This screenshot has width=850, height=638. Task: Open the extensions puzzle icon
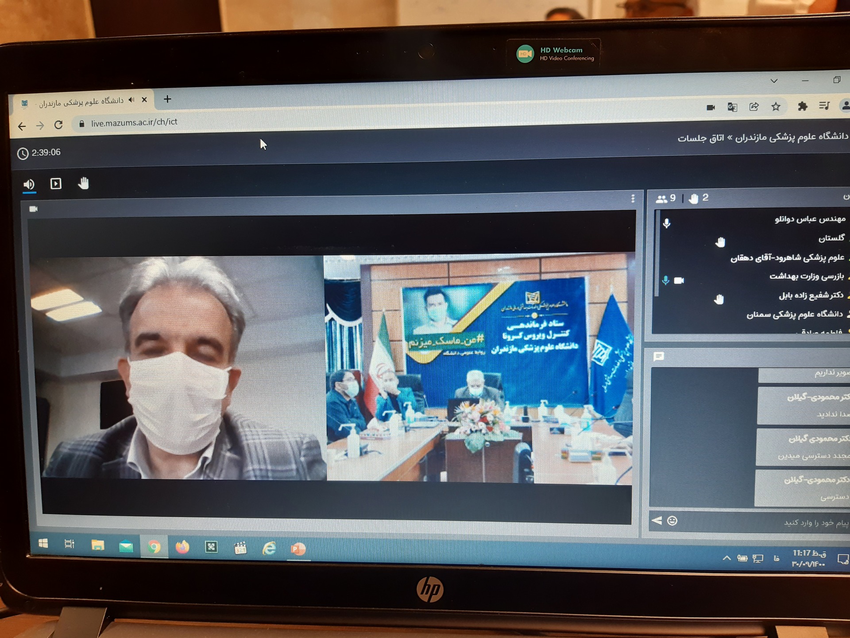(802, 106)
